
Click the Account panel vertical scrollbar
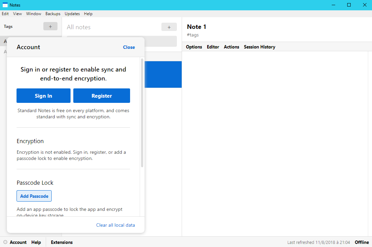[142, 113]
